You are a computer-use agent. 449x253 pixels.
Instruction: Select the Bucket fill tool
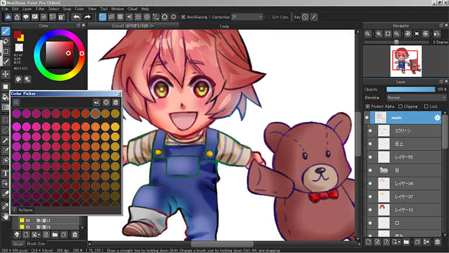(x=5, y=97)
